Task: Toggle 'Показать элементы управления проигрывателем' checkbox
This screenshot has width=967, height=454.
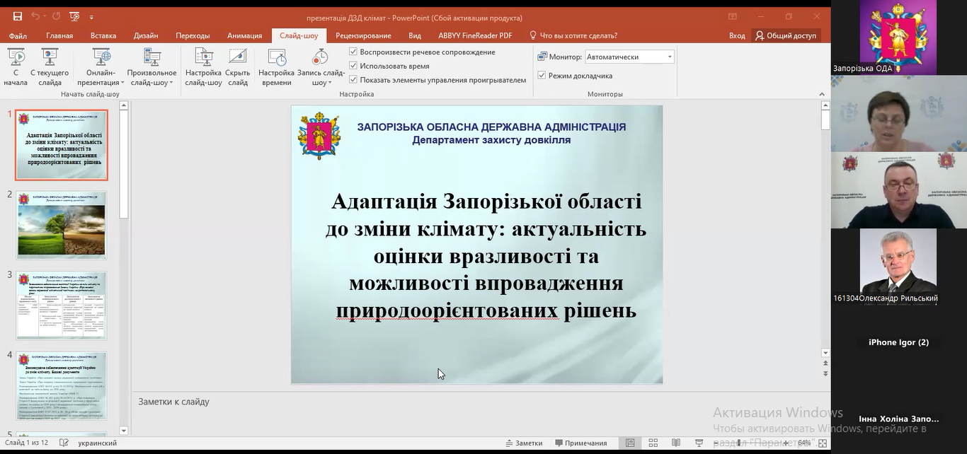Action: (x=353, y=80)
